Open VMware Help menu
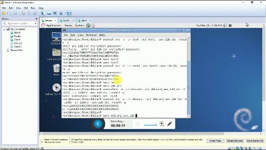 click(41, 8)
